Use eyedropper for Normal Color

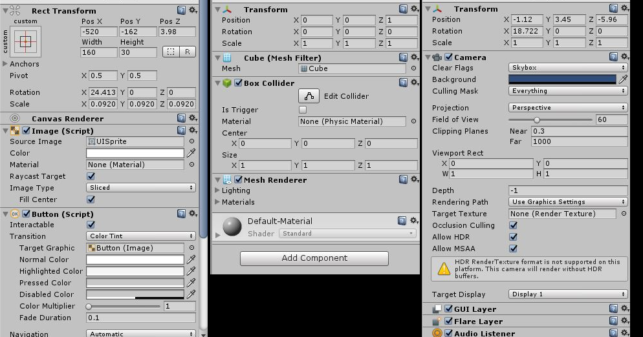coord(191,260)
